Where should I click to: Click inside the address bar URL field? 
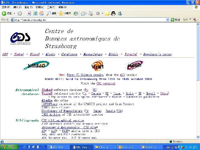pos(89,20)
